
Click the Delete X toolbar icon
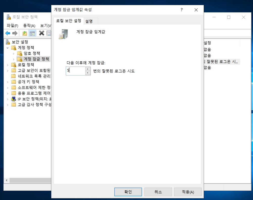41,33
